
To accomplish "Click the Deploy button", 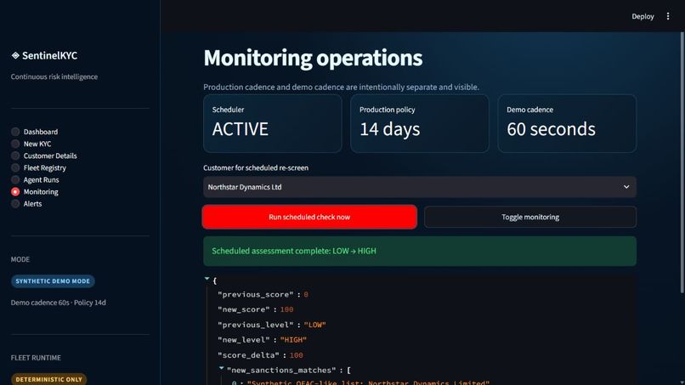I will pos(643,16).
